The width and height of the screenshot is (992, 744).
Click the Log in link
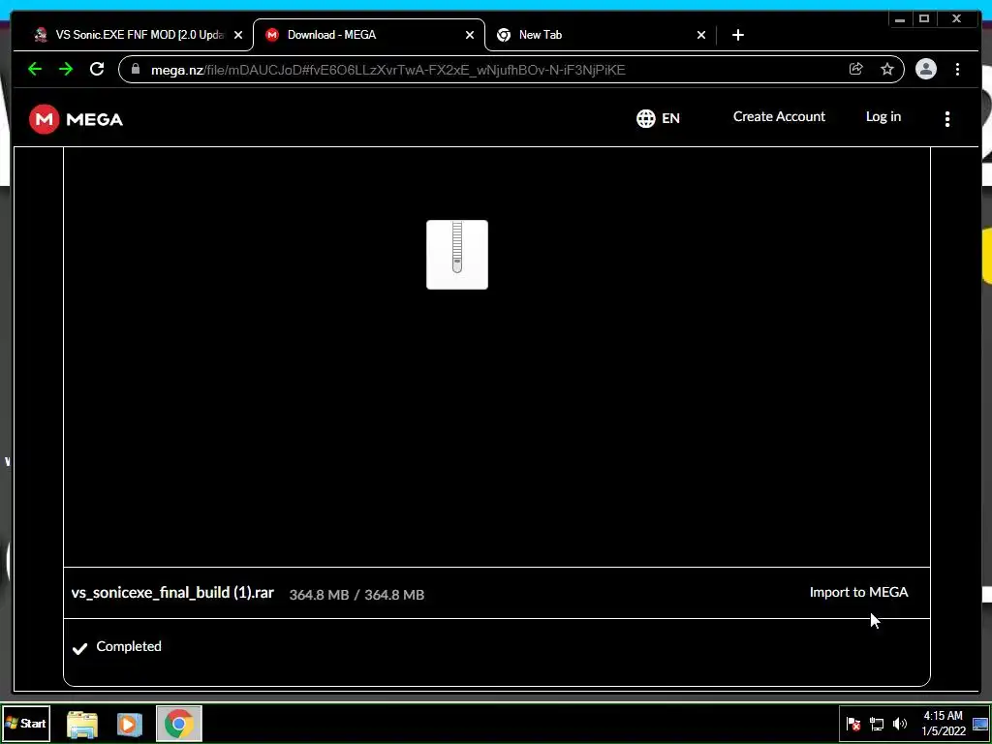[883, 116]
